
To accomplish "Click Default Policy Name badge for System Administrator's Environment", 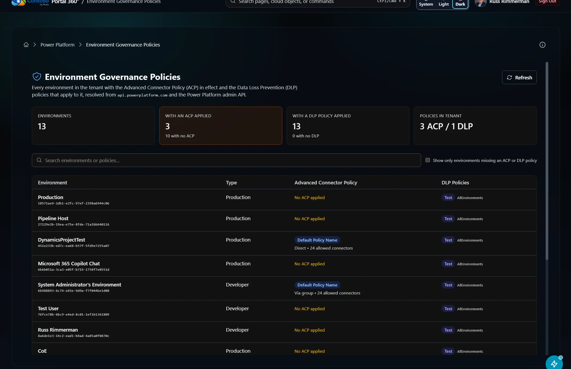I will (x=317, y=285).
